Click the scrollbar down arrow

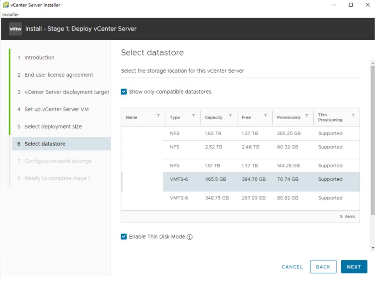click(x=373, y=248)
